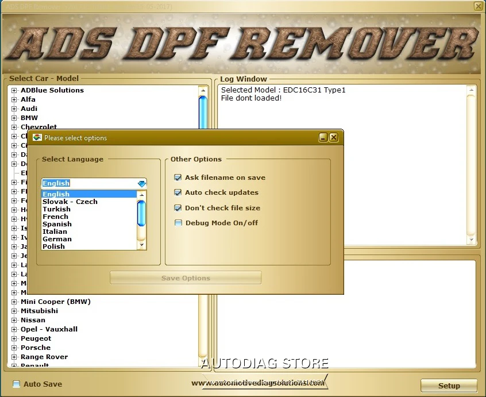The height and width of the screenshot is (397, 486).
Task: Expand the ADBlue Solutions tree node
Action: [x=14, y=91]
